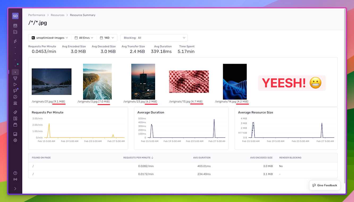354x202 pixels.
Task: Open the SD organization avatar menu
Action: 15,16
